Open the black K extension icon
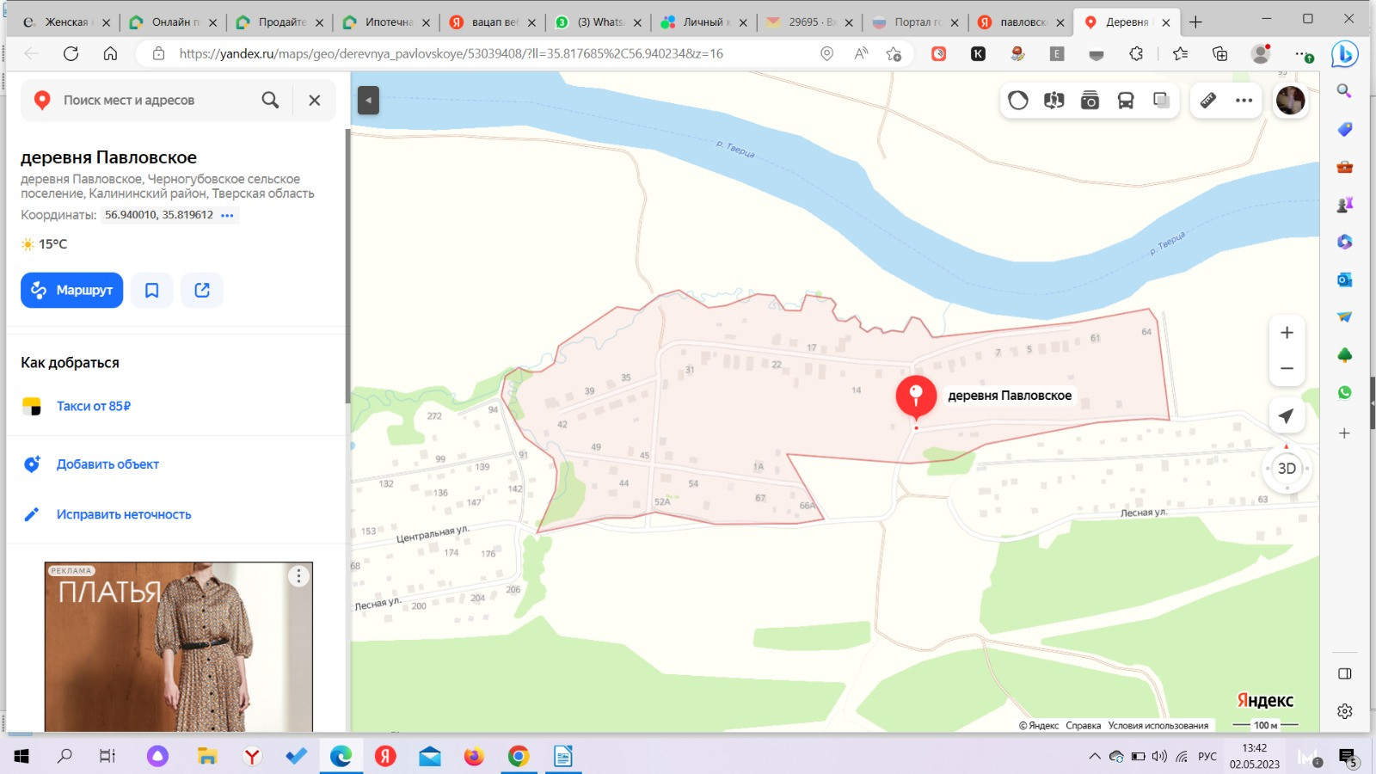Screen dimensions: 1376x774 point(978,53)
